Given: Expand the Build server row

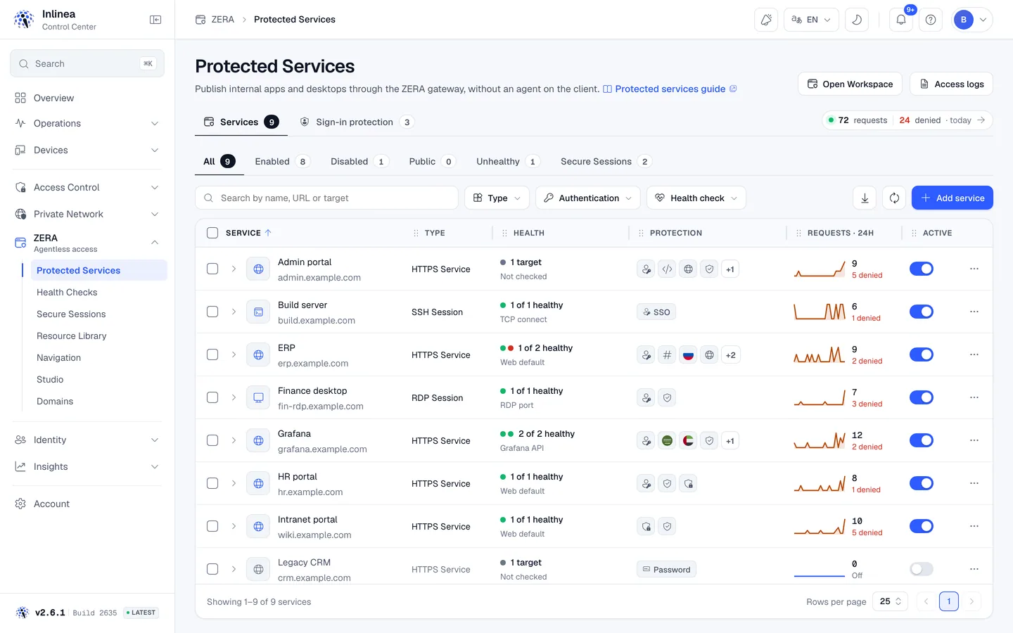Looking at the screenshot, I should coord(234,312).
